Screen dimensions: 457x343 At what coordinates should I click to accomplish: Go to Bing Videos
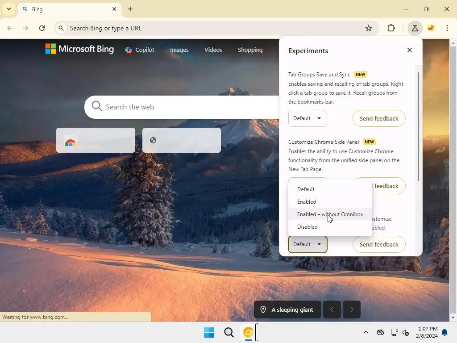point(213,50)
